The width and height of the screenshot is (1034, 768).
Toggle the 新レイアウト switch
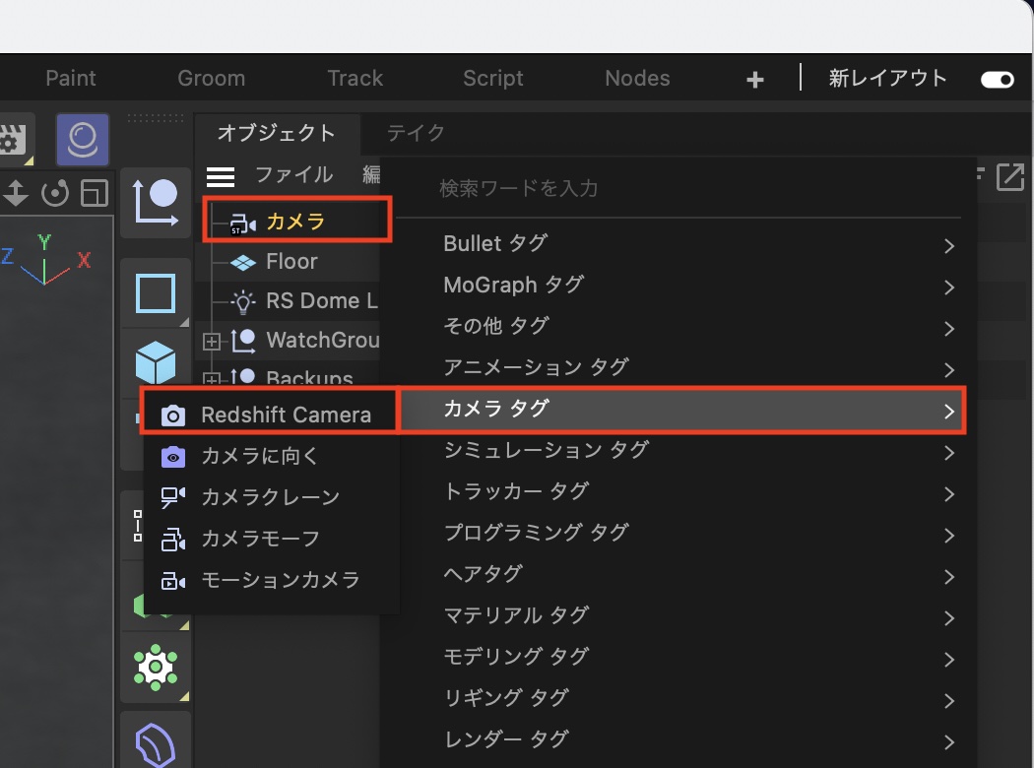click(x=997, y=80)
